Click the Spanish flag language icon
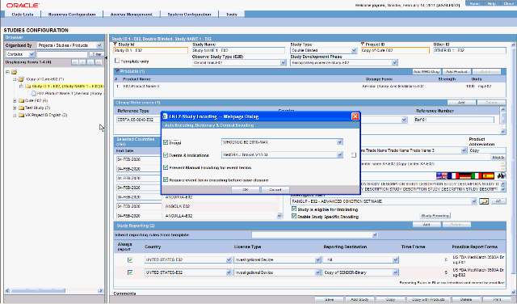The height and width of the screenshot is (304, 517). coord(488,176)
